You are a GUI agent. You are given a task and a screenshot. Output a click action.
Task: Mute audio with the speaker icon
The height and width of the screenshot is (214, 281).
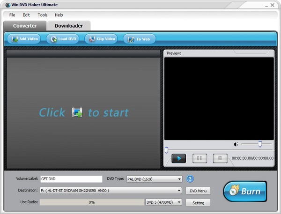point(236,144)
